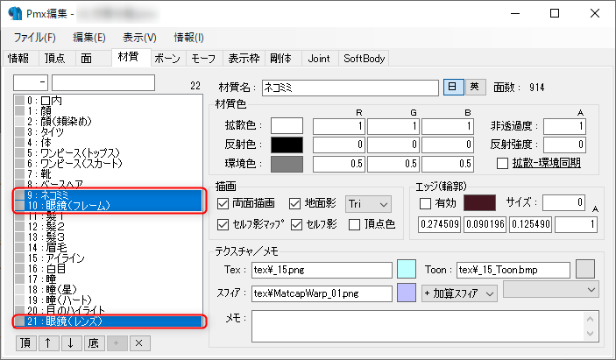
Task: Toggle セルフ影 checkbox
Action: [x=296, y=224]
